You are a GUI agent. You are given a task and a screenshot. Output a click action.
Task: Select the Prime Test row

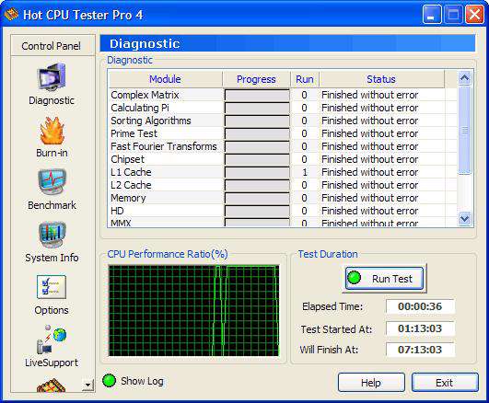tap(282, 133)
